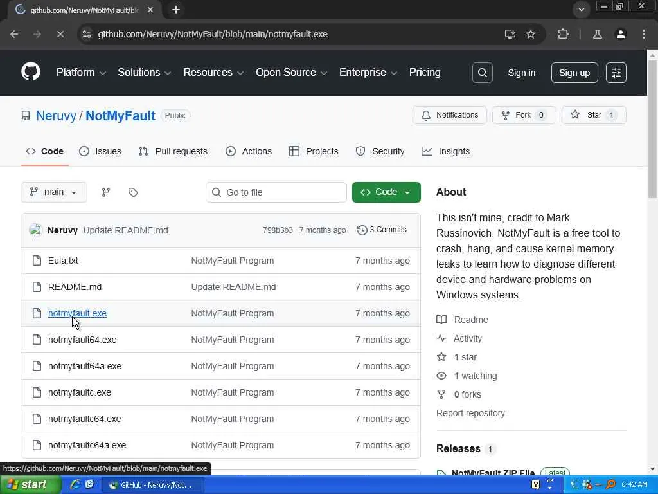Open the NotMyFault repository name link

pos(120,116)
